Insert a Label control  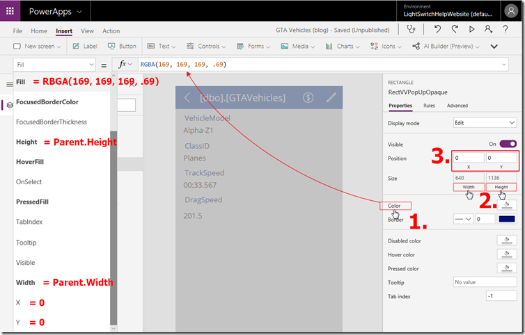[85, 46]
